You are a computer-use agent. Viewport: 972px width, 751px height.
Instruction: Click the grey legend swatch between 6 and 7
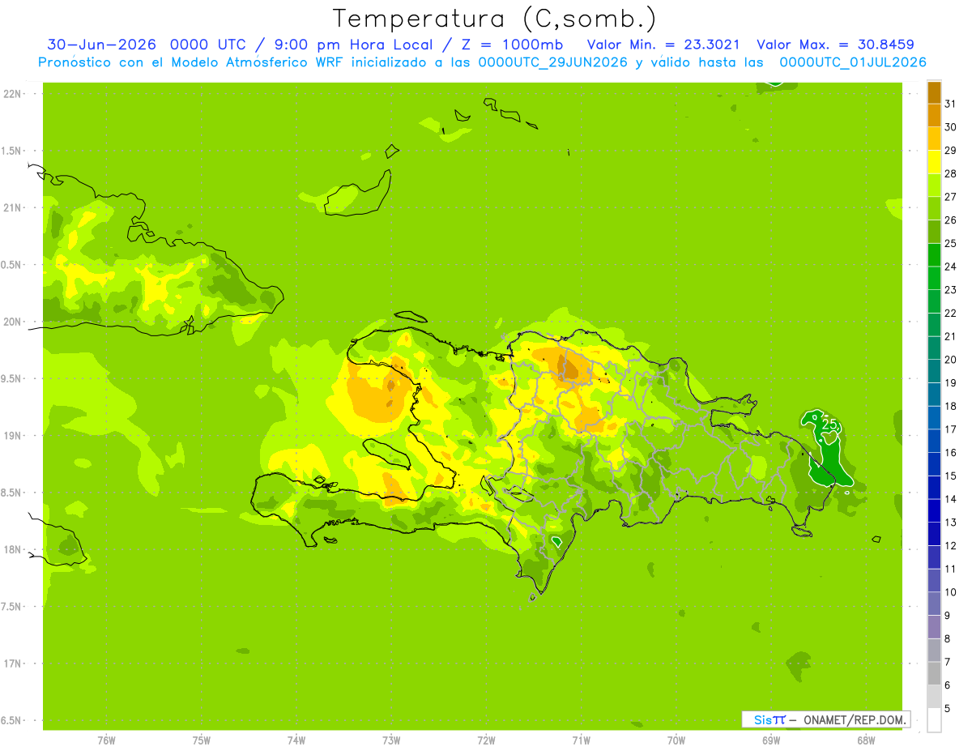tap(934, 673)
